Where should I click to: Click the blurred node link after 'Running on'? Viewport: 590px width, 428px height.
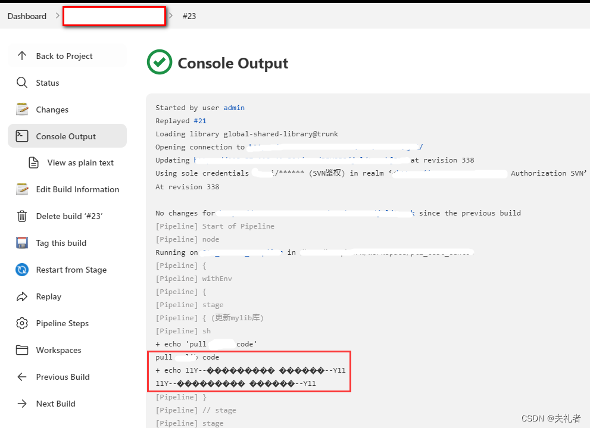(242, 252)
